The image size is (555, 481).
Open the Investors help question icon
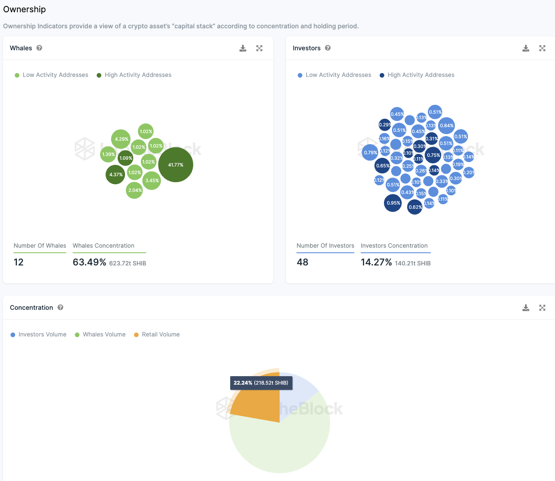point(328,48)
